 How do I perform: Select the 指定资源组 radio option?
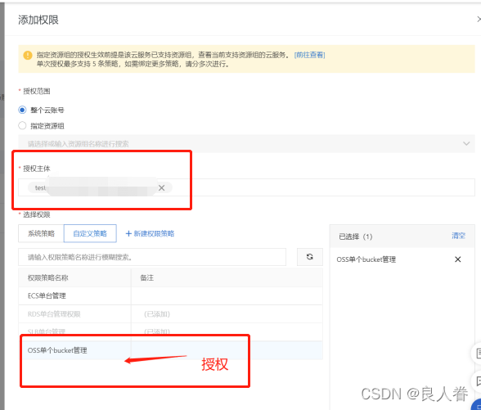tap(22, 125)
